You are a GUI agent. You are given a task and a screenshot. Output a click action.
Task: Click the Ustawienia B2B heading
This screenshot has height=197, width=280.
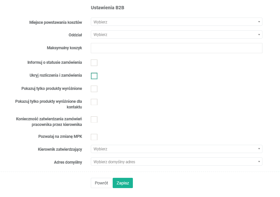[107, 7]
